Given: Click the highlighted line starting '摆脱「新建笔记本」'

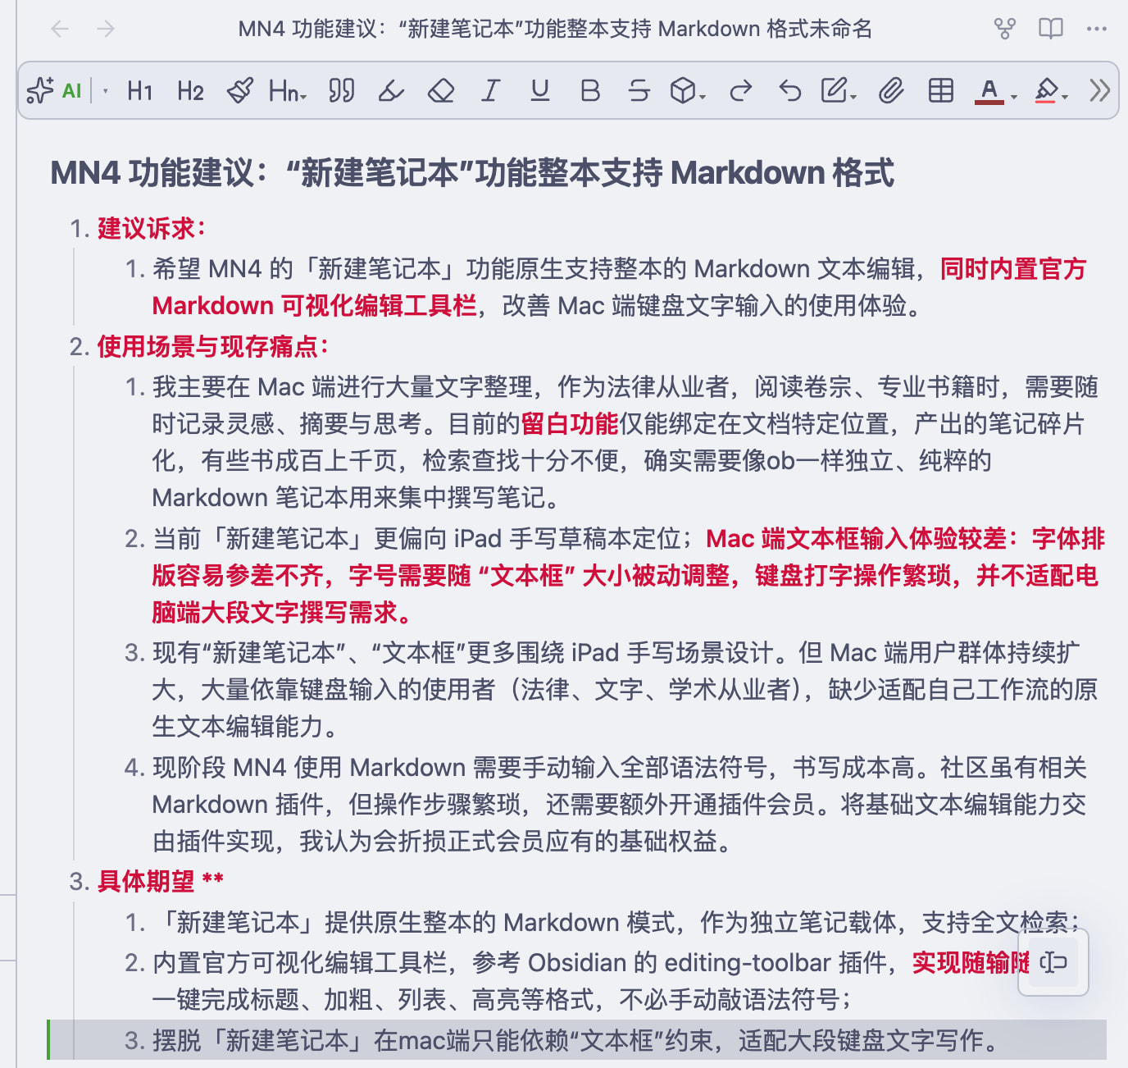Looking at the screenshot, I should pyautogui.click(x=575, y=1041).
